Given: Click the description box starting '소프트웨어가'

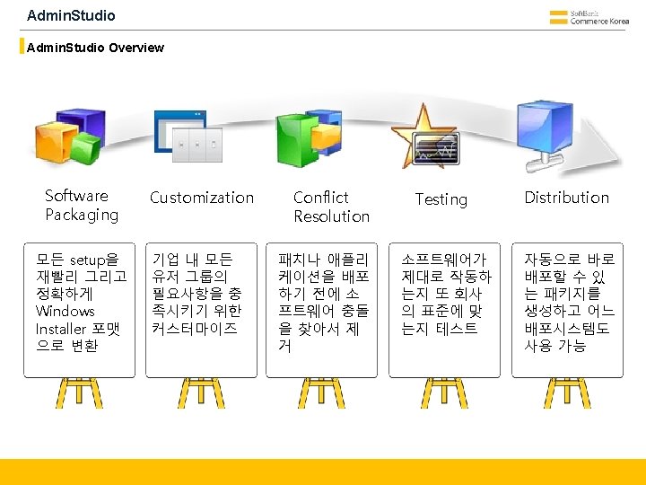Looking at the screenshot, I should point(444,310).
